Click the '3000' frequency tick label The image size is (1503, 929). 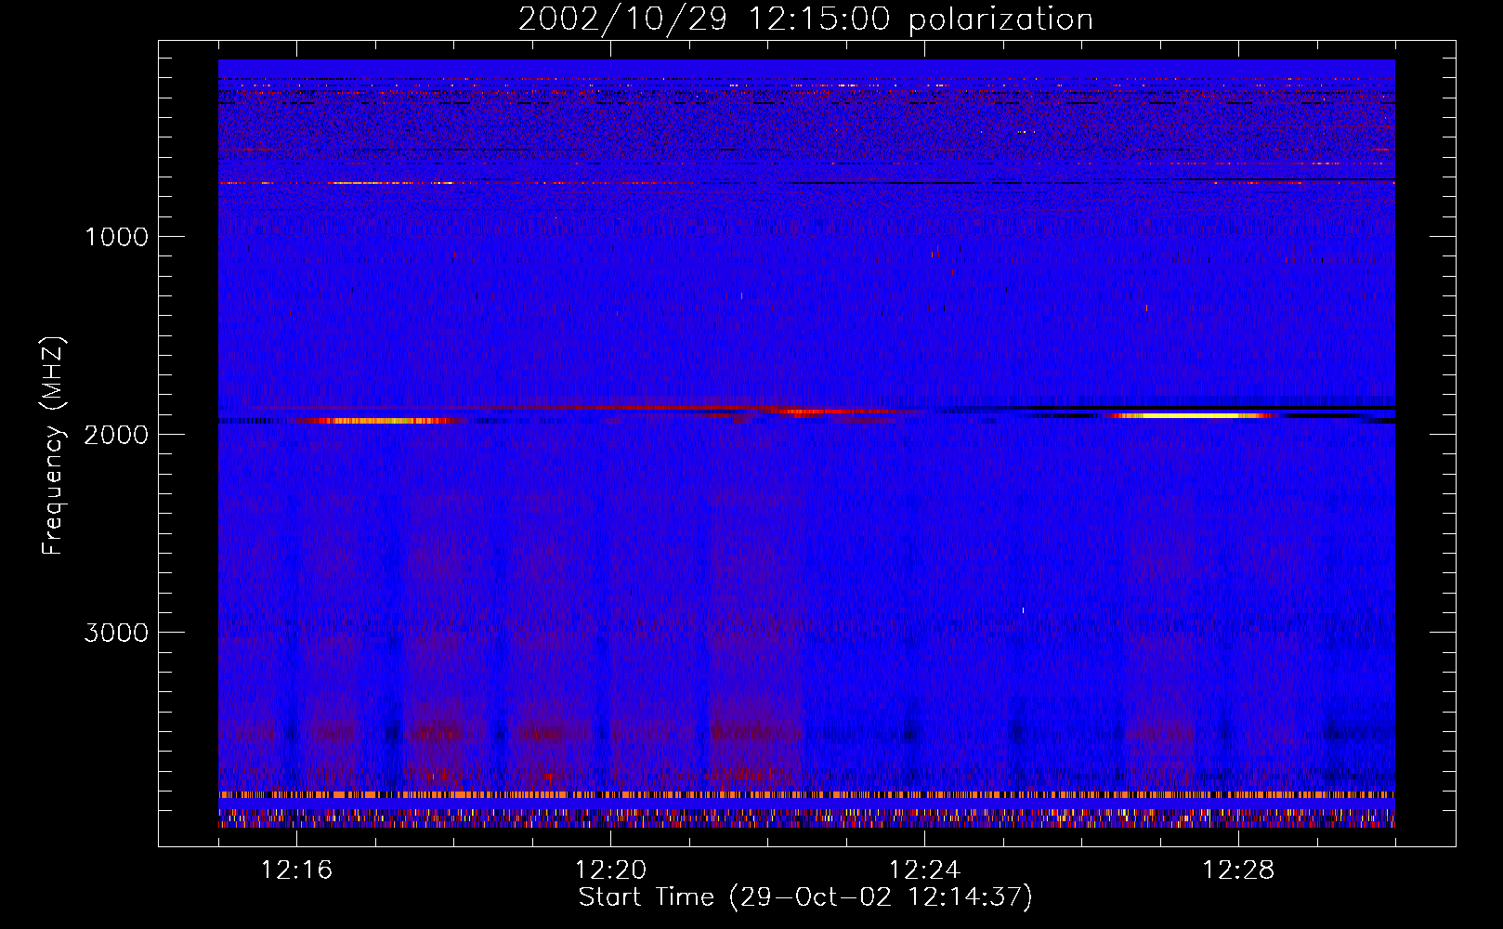coord(116,633)
